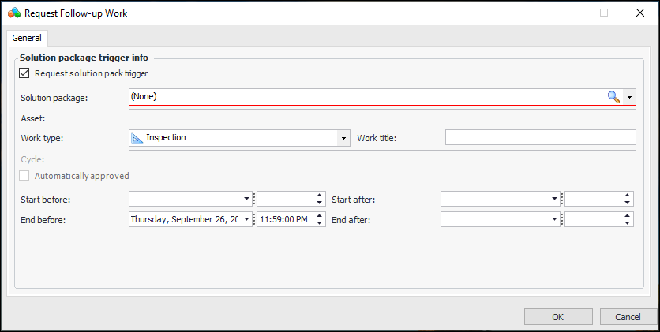Switch to the General tab
660x332 pixels.
[x=27, y=38]
